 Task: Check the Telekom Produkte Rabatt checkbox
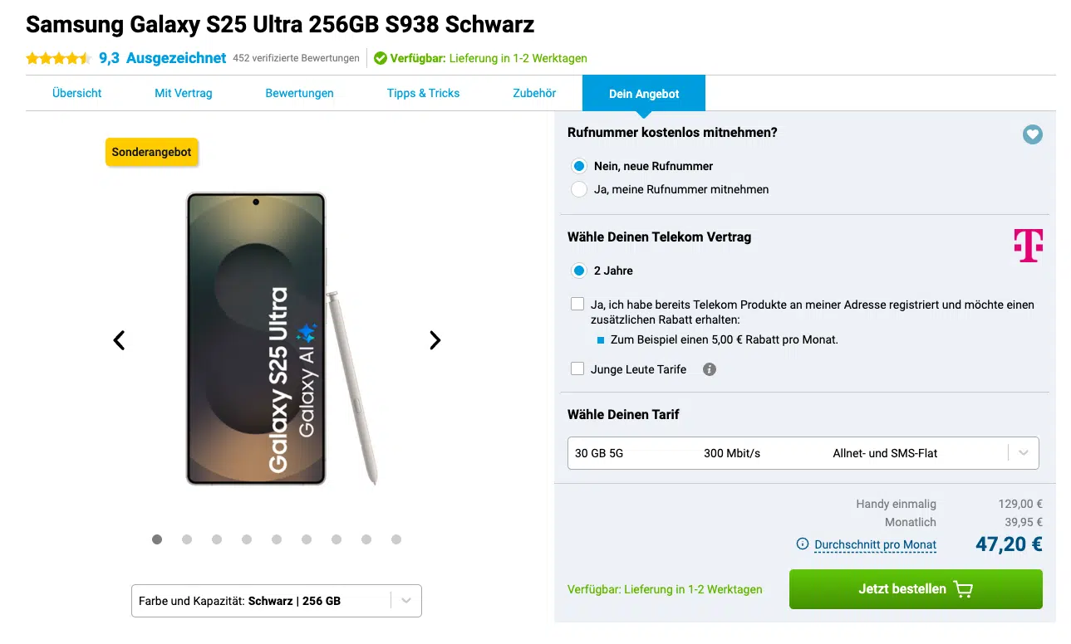[x=577, y=303]
